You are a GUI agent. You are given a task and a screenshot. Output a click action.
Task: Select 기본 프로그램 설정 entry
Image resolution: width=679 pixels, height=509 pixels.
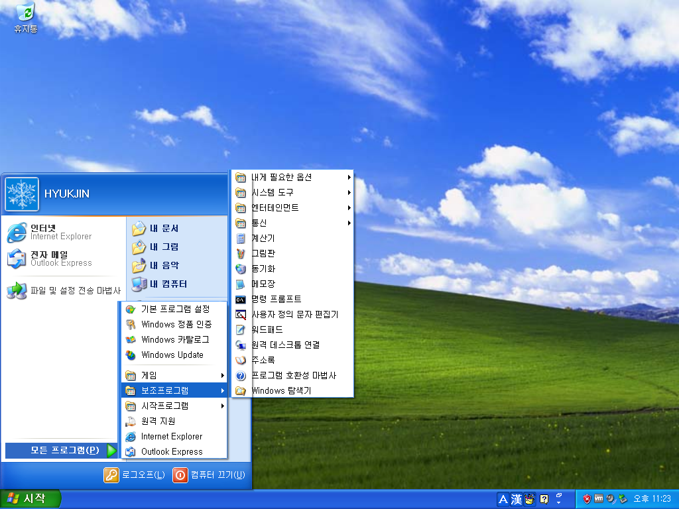click(174, 309)
